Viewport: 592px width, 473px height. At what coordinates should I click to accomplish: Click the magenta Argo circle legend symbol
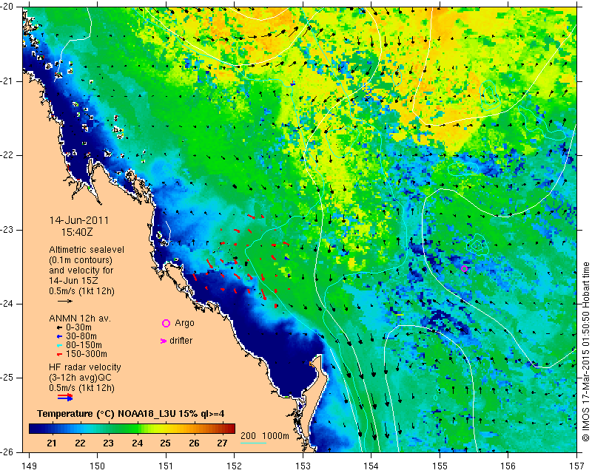click(166, 323)
